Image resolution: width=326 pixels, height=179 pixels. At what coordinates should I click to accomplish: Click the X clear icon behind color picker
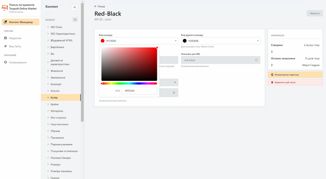point(174,93)
